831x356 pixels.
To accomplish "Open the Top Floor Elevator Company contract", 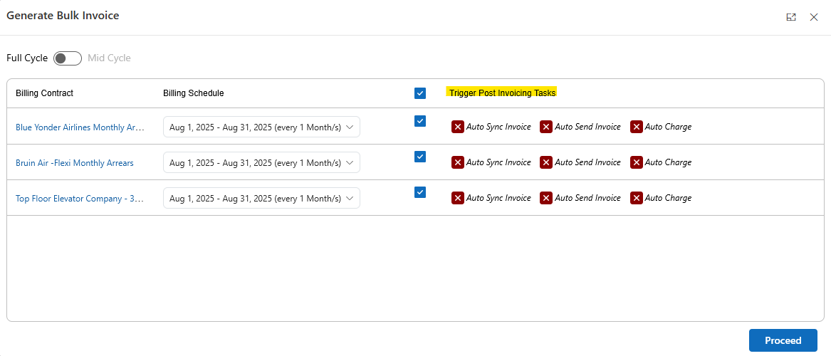I will point(80,199).
